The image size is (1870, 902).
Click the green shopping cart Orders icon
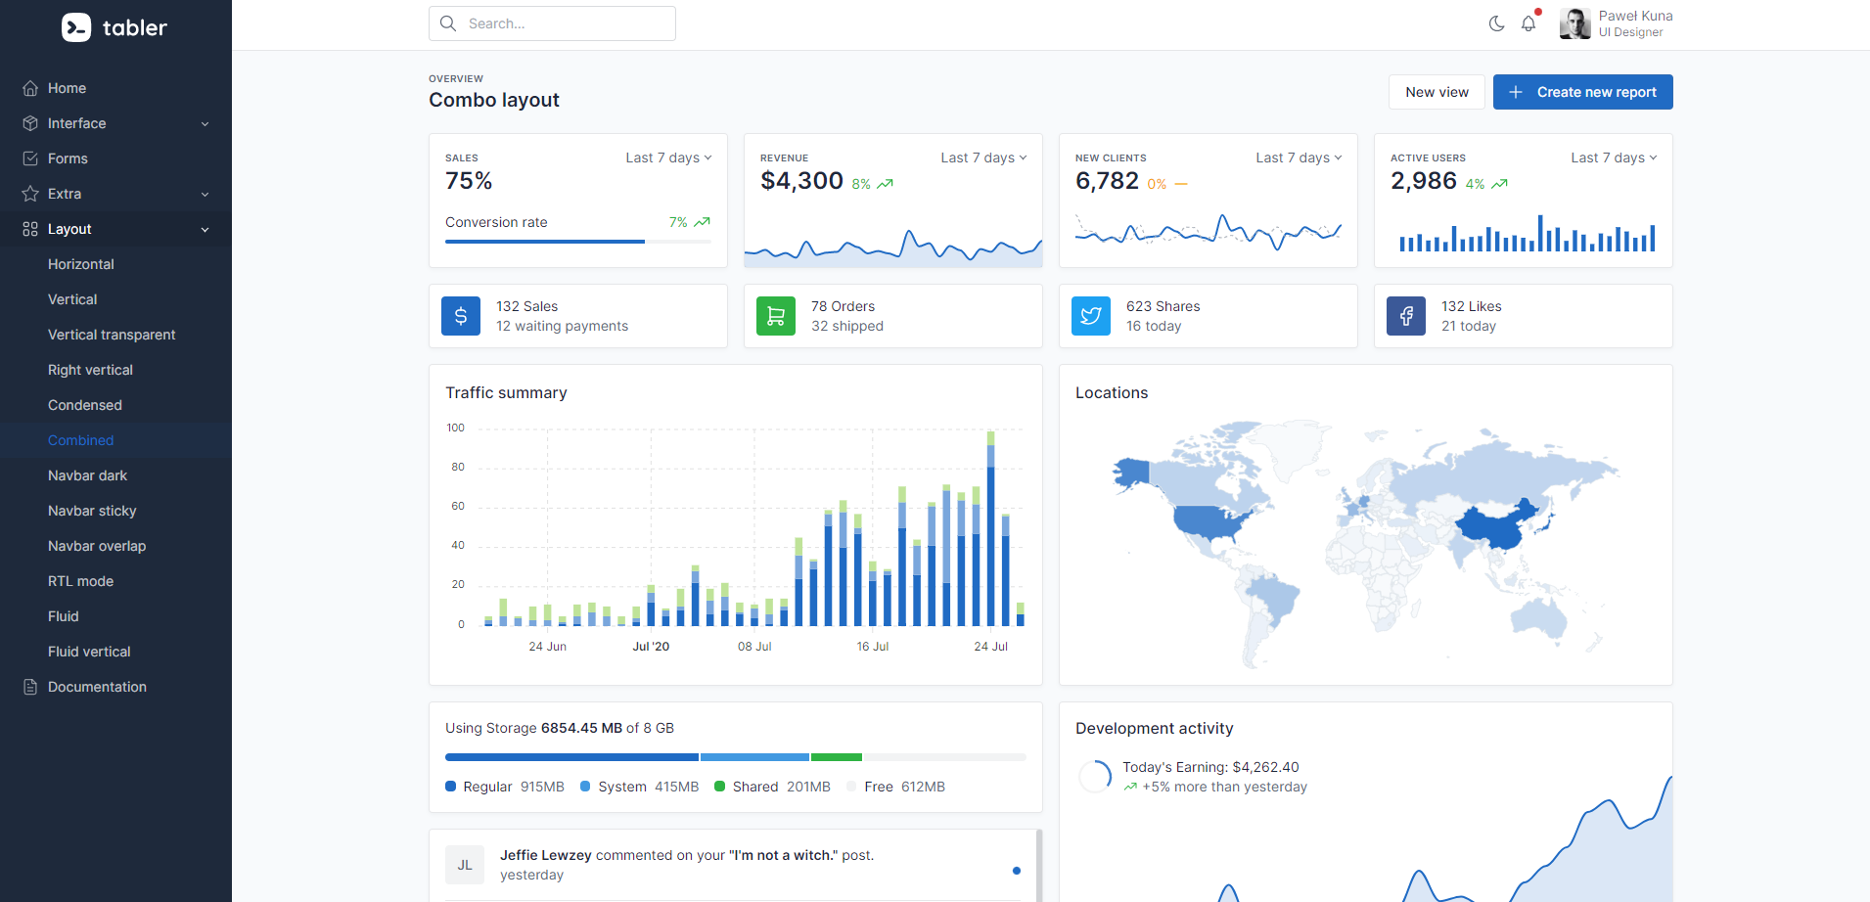click(x=776, y=316)
